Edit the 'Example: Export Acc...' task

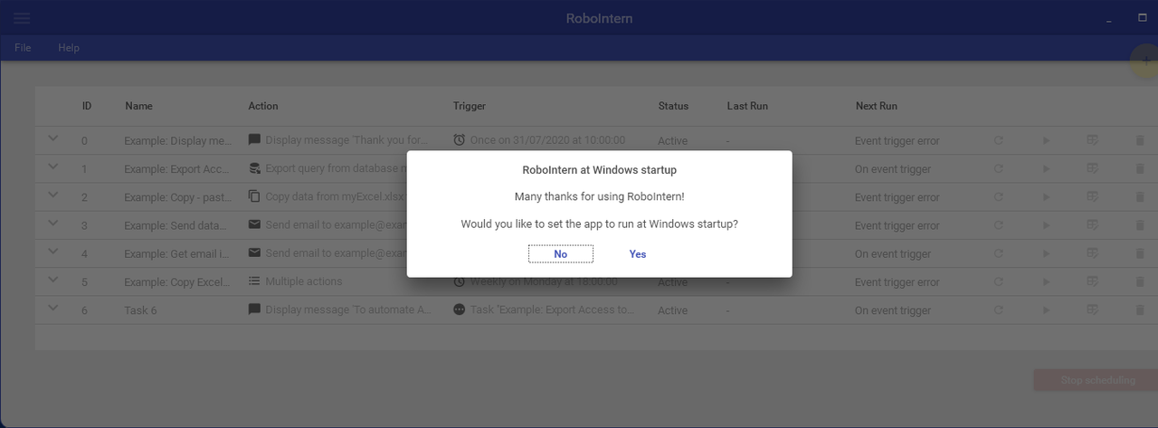pos(1093,168)
